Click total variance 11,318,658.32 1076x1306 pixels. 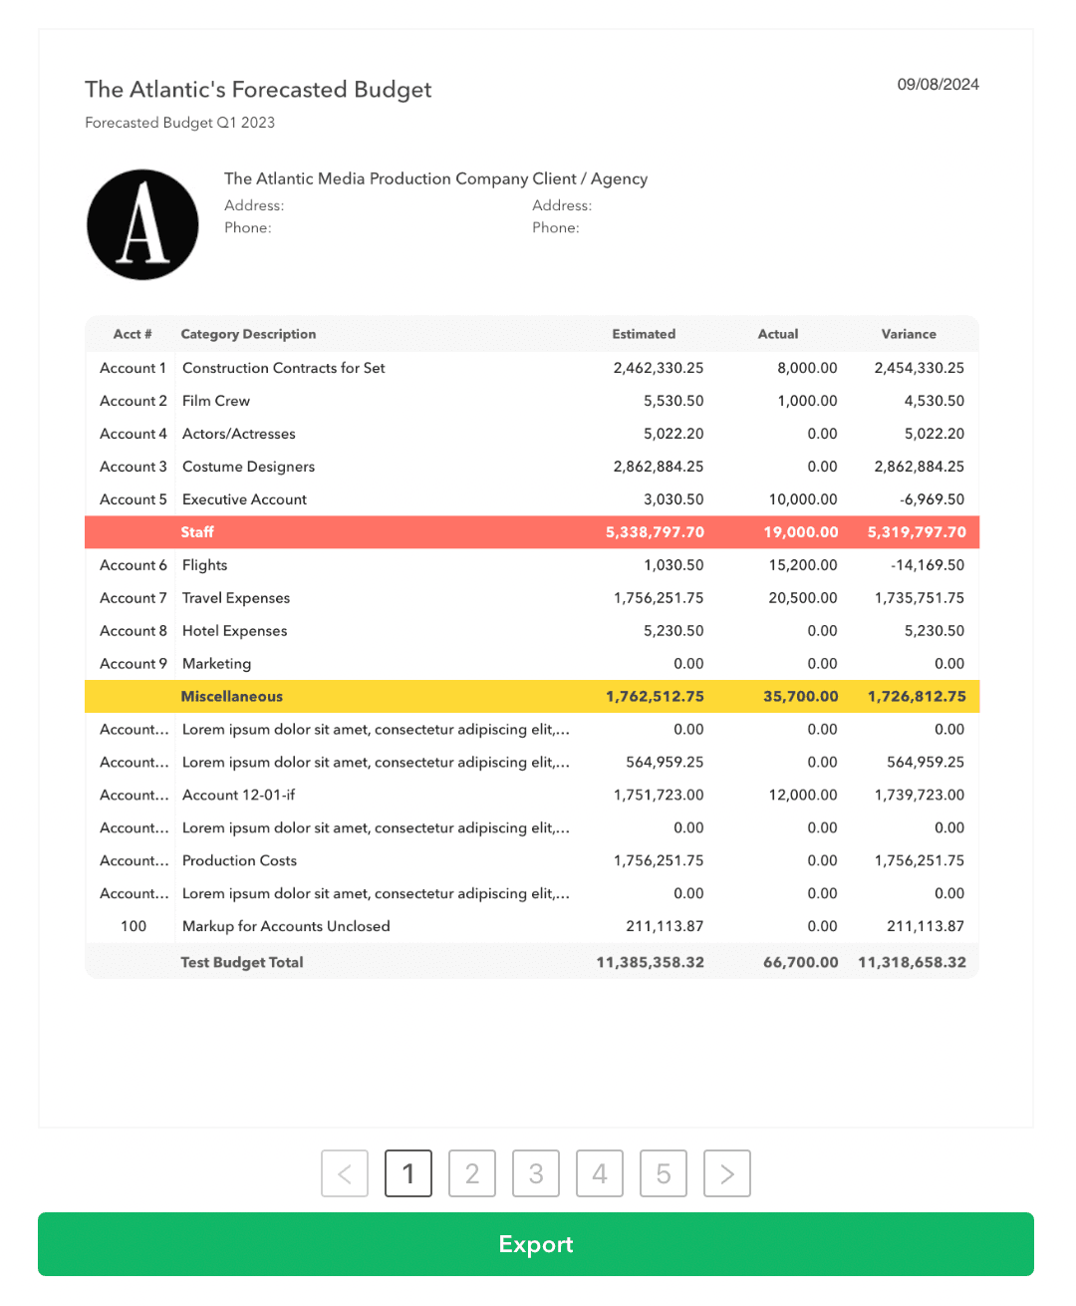tap(912, 963)
